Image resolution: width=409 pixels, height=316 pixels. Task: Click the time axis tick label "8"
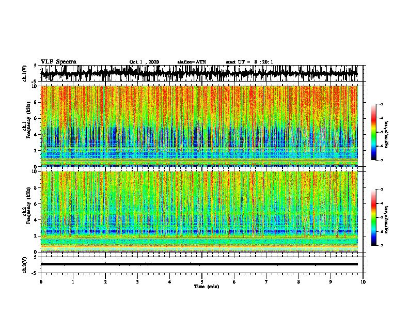(298, 282)
